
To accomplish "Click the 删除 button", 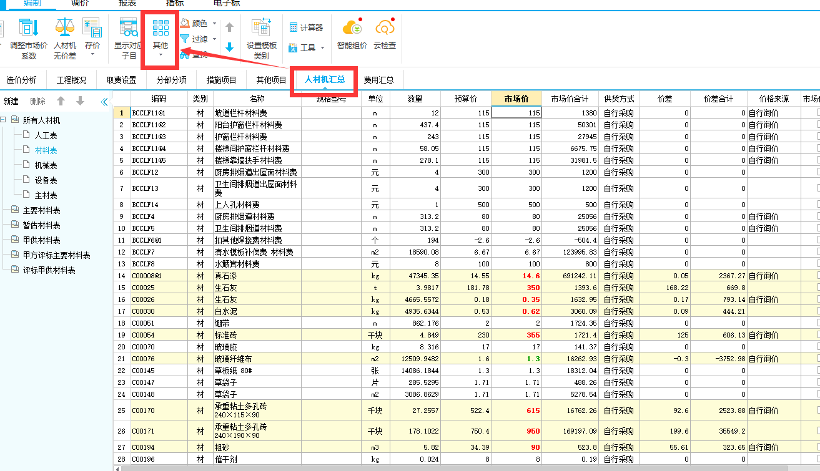I will (x=37, y=102).
